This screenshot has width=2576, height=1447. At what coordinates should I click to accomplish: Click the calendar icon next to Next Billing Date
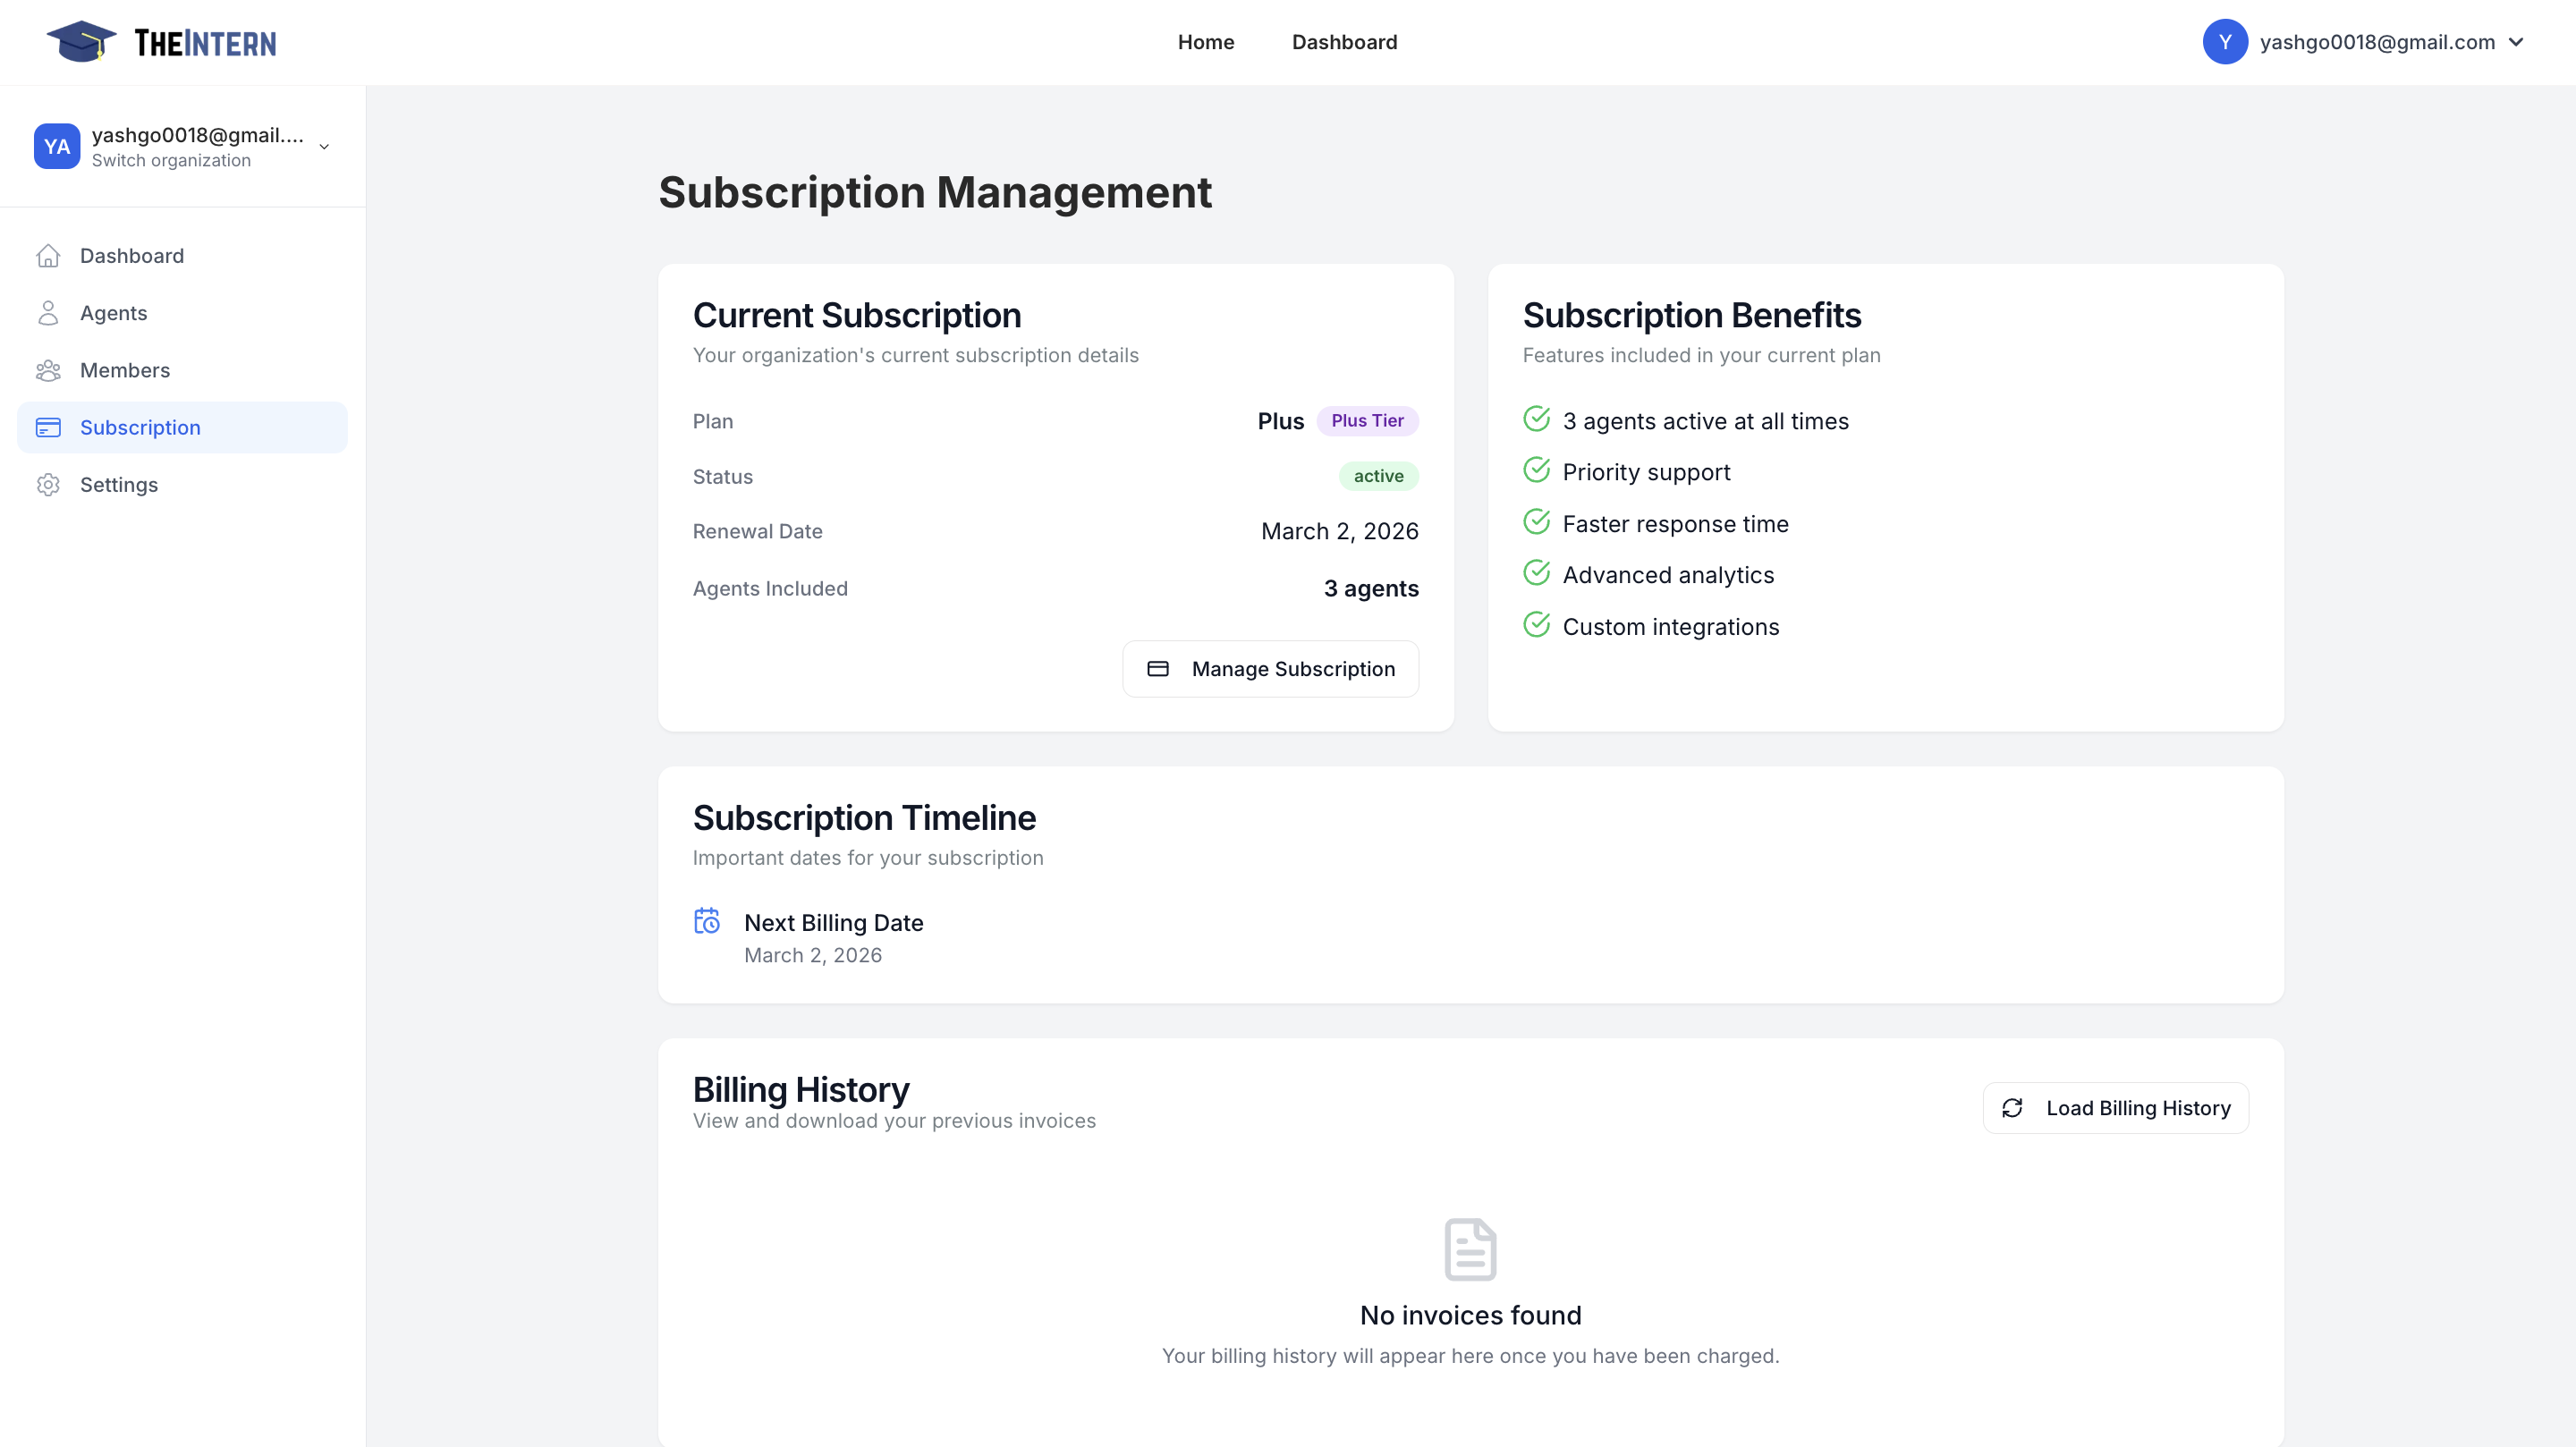707,921
